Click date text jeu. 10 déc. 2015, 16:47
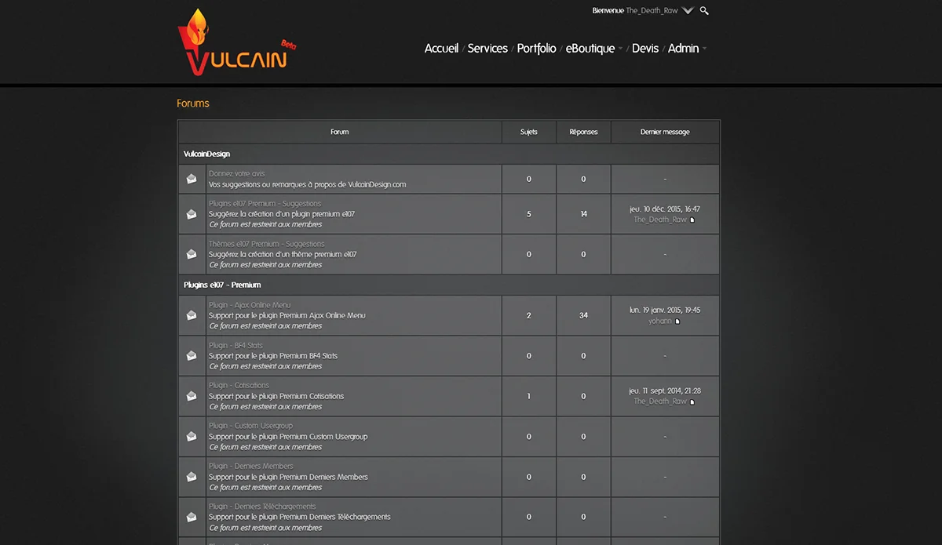Viewport: 942px width, 545px height. tap(665, 209)
